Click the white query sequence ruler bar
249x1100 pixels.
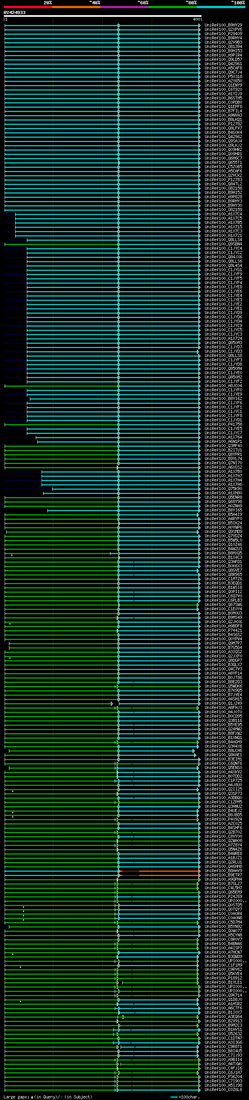point(103,16)
